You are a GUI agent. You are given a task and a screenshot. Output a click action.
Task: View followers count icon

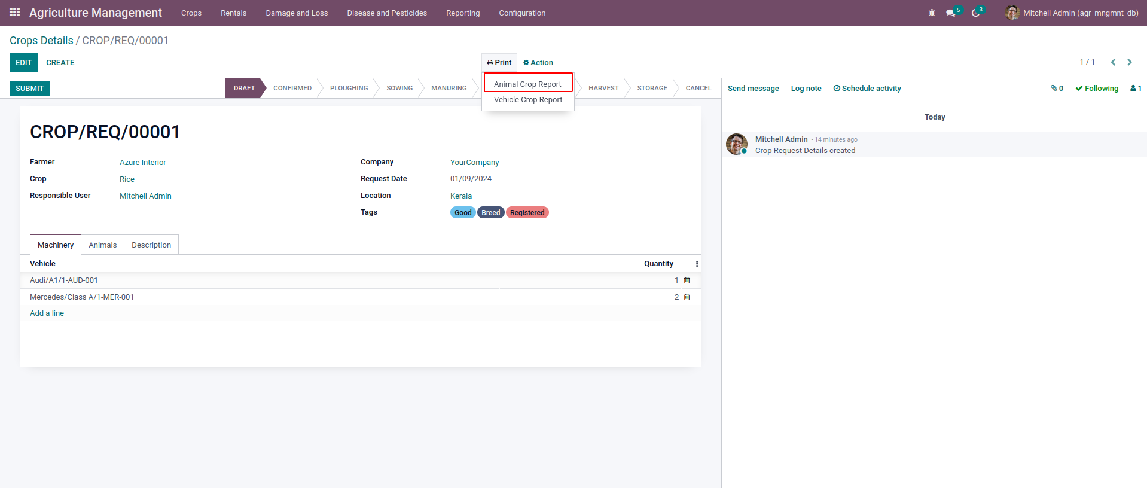click(1136, 89)
